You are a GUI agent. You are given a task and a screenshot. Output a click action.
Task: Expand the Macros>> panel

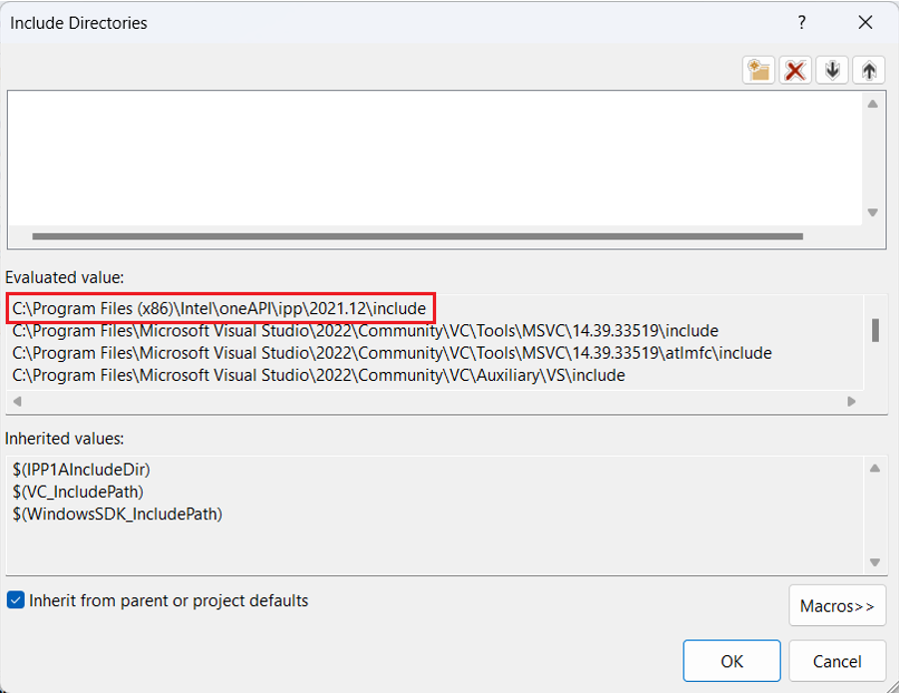[x=836, y=605]
